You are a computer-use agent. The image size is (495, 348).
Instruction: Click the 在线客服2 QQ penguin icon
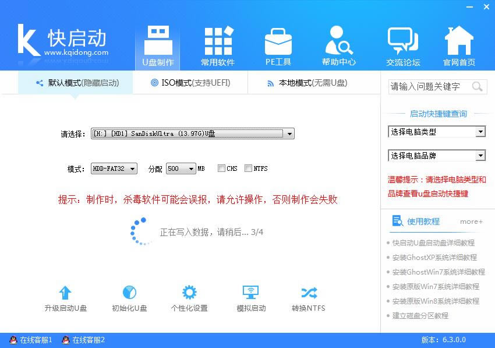click(x=66, y=340)
